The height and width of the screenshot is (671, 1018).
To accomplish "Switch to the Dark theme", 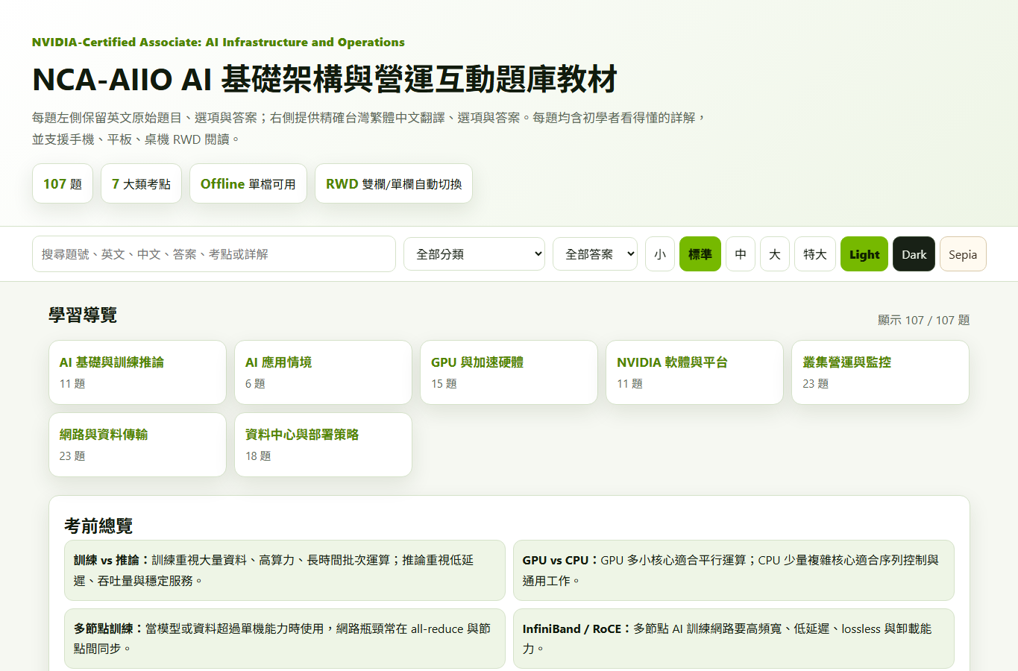I will point(914,254).
